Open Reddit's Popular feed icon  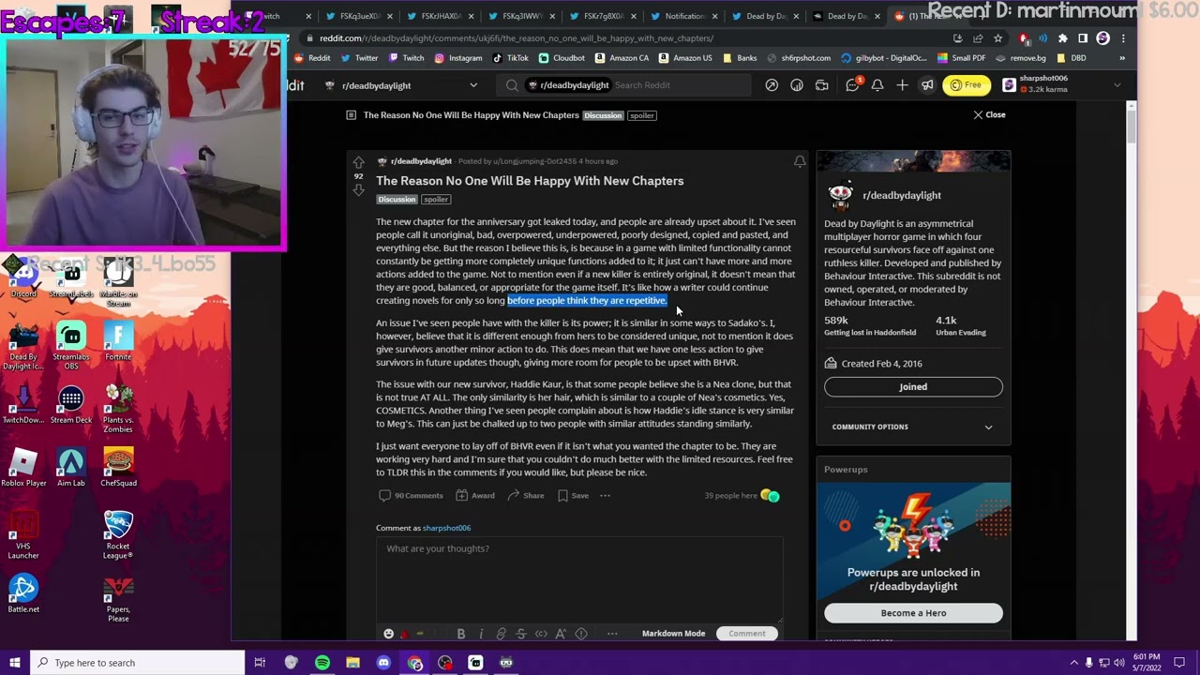[772, 85]
